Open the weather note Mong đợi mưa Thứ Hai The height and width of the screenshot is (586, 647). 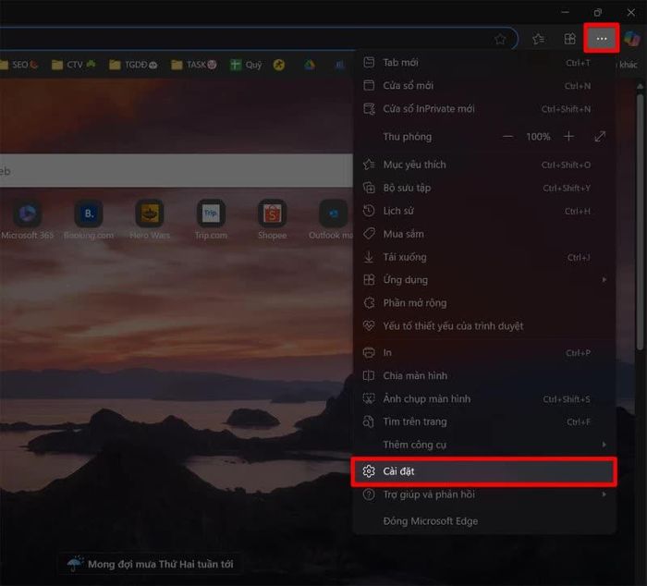(151, 564)
